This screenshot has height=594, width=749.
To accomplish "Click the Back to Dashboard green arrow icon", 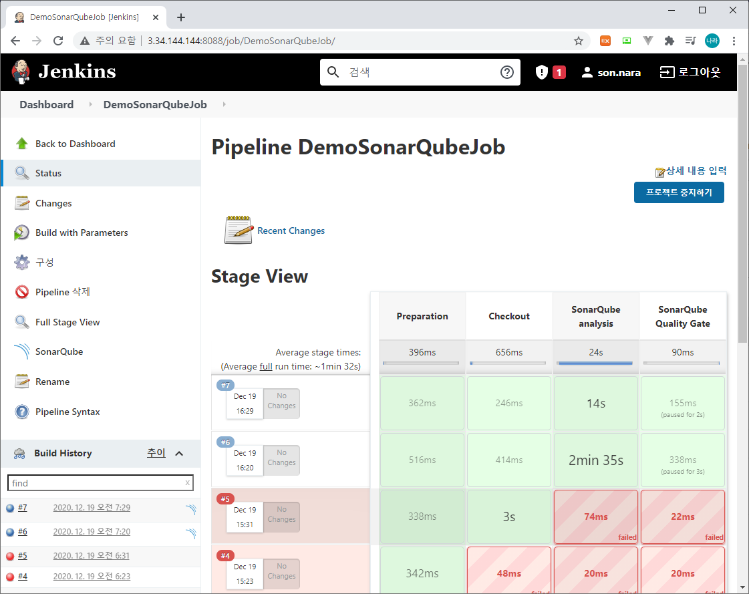I will [x=22, y=144].
